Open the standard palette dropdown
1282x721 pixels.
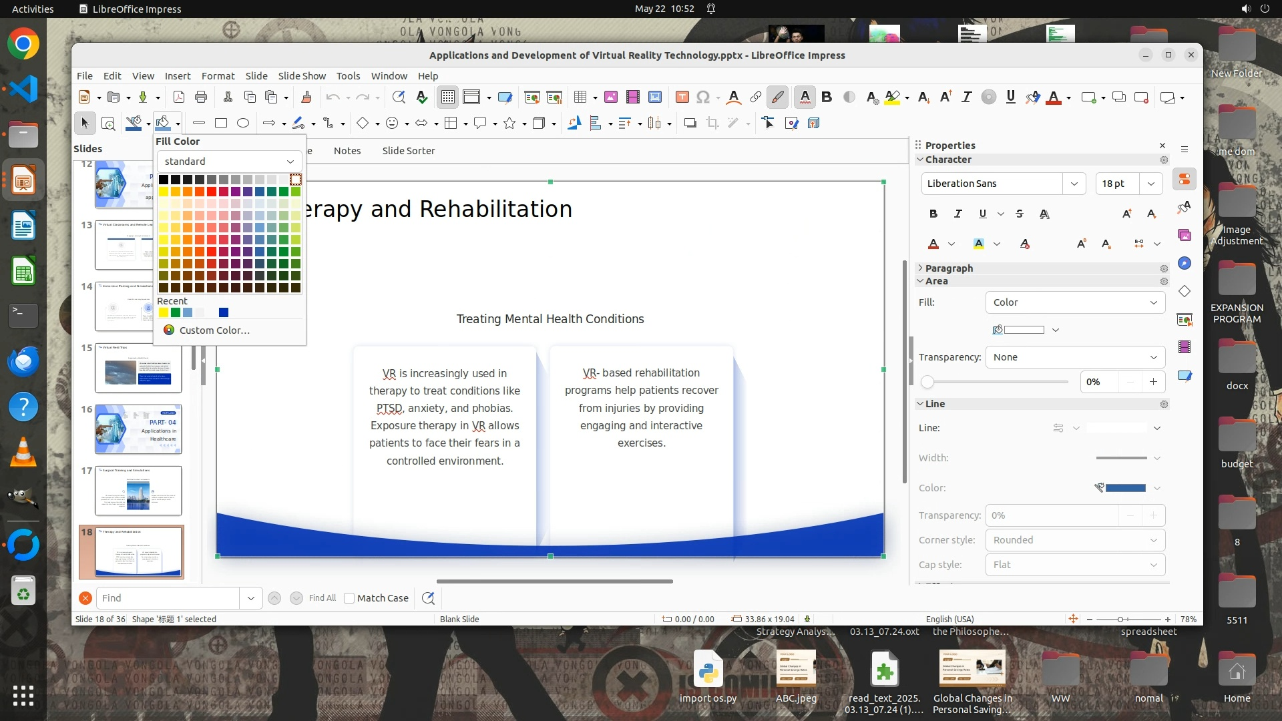[x=229, y=162]
